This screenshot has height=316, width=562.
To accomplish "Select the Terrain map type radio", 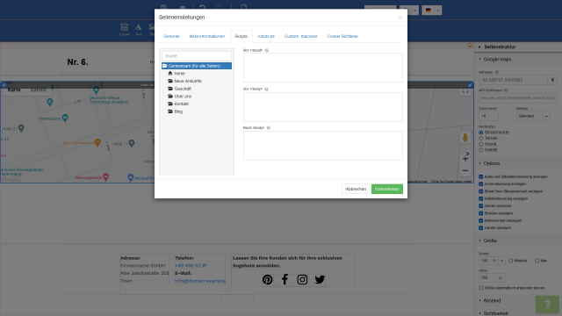I will [x=481, y=139].
